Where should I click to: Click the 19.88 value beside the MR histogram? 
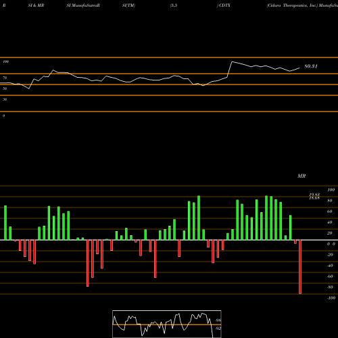pyautogui.click(x=314, y=195)
